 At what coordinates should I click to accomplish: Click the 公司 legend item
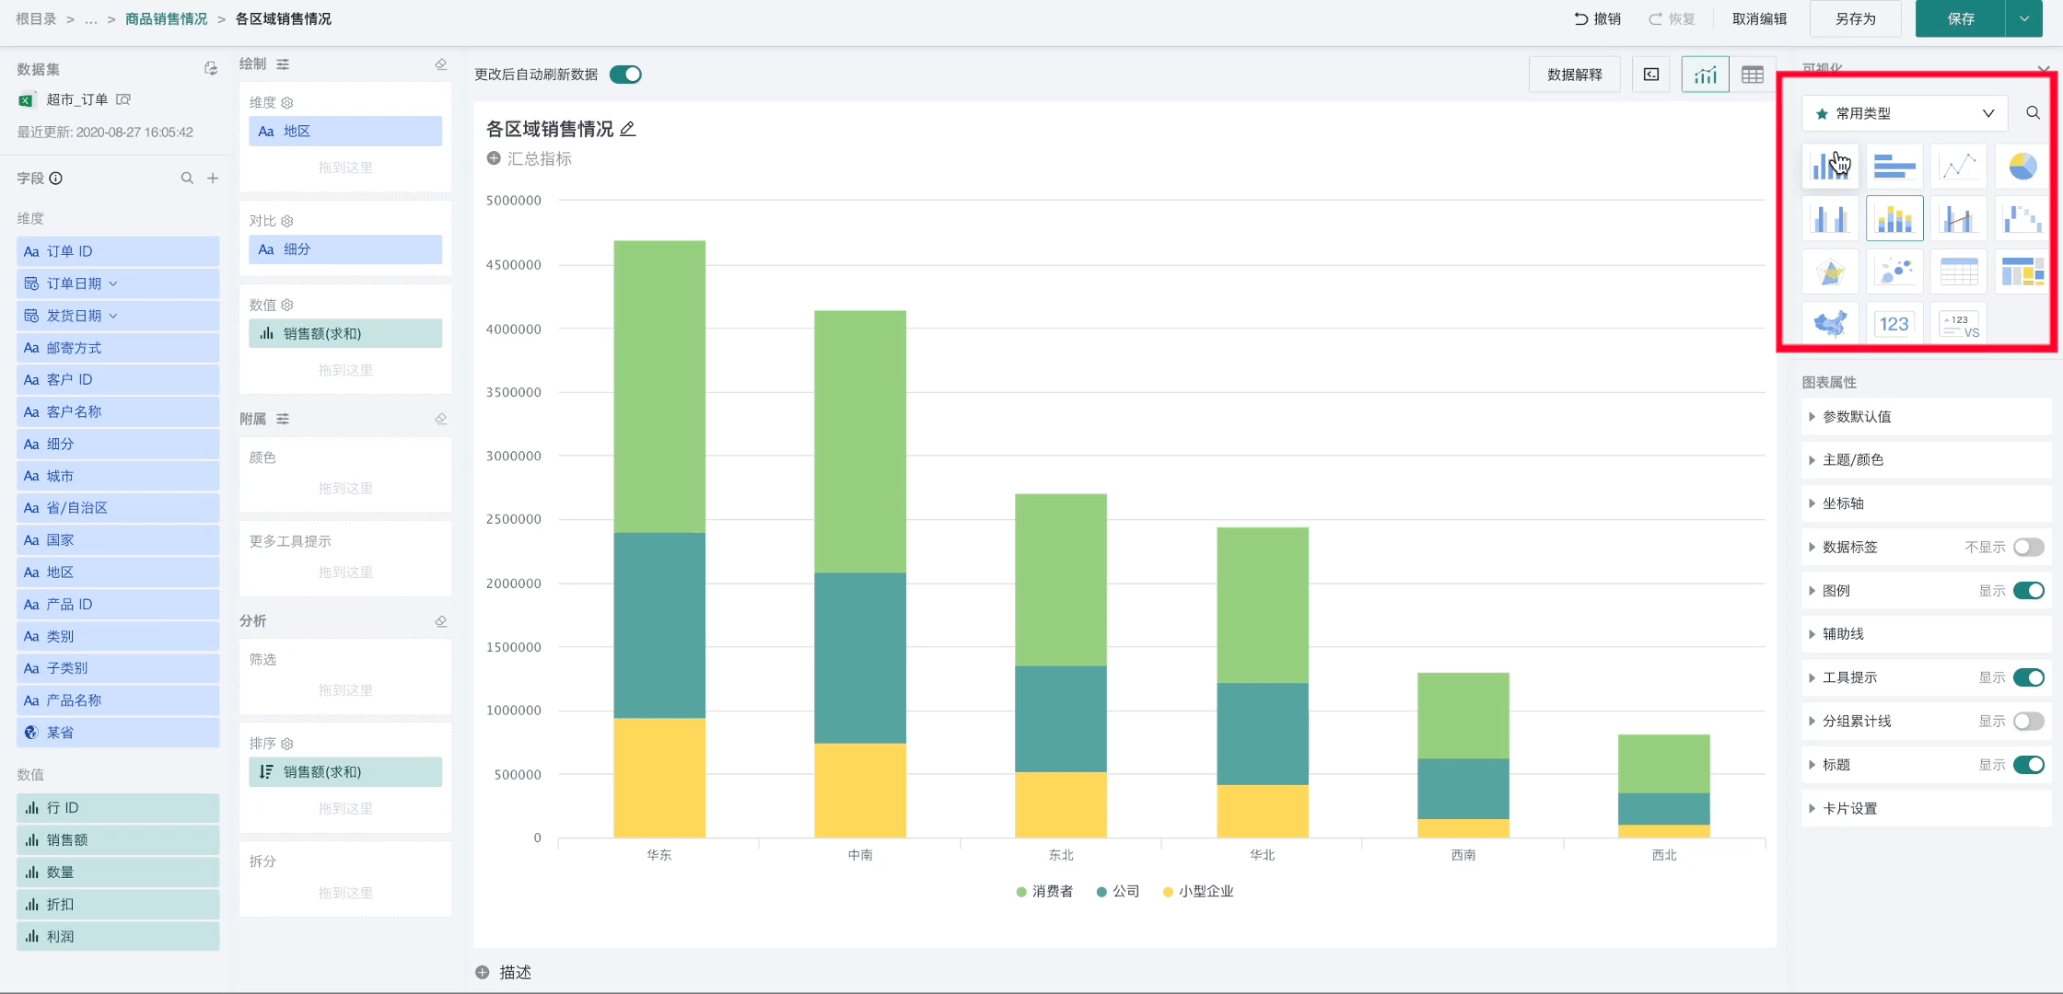pos(1118,891)
